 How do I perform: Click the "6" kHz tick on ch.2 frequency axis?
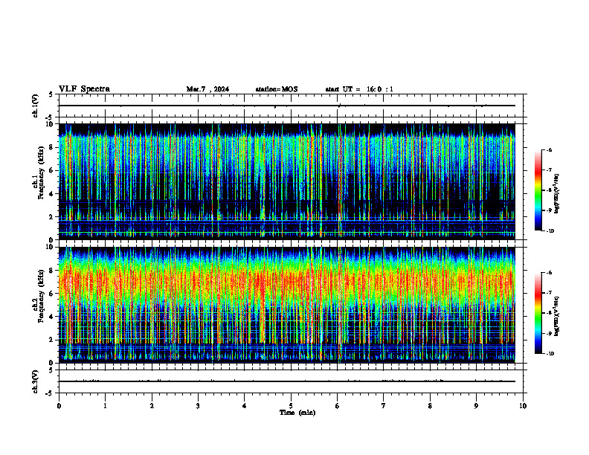click(52, 294)
